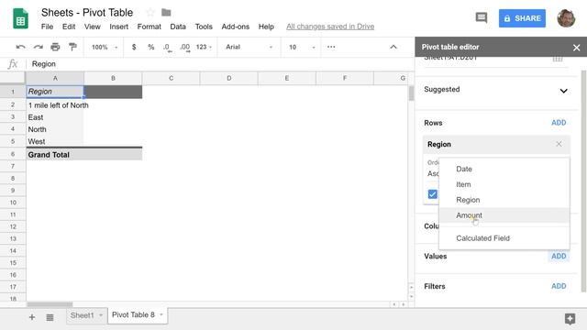Open the comments history icon

click(x=481, y=17)
